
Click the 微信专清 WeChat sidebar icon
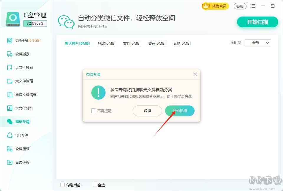click(x=9, y=122)
